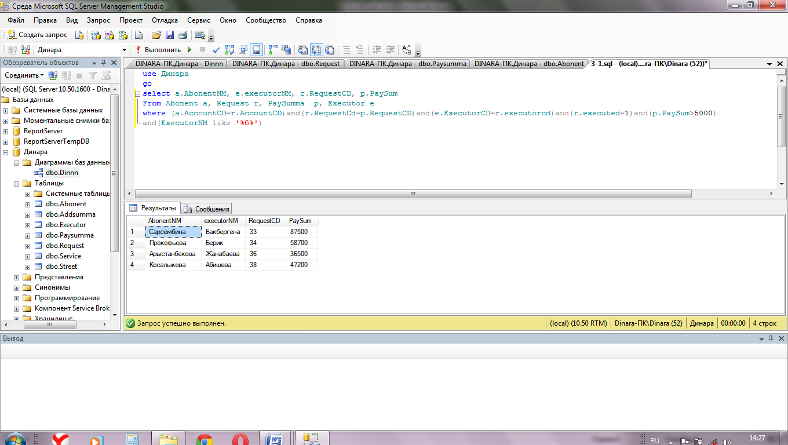Decrease indent of selected lines

377,50
